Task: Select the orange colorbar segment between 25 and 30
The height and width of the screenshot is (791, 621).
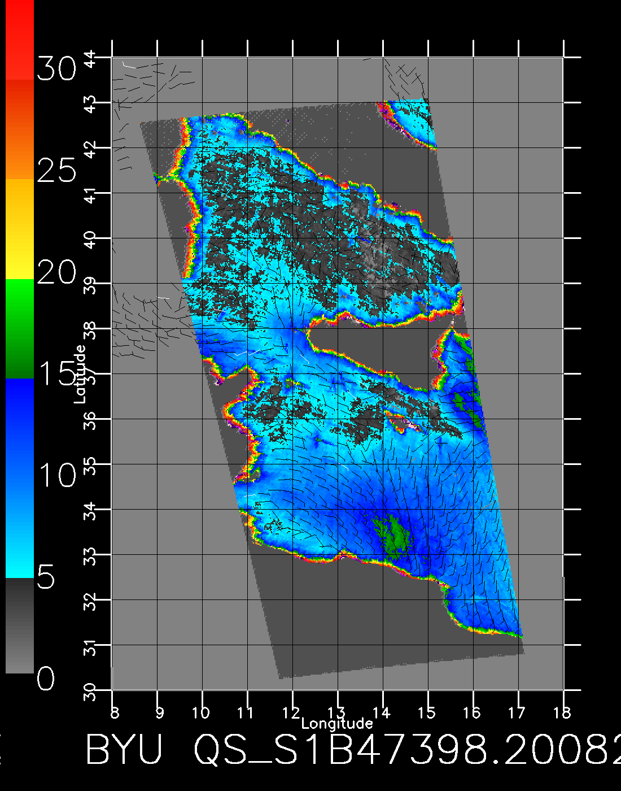Action: coord(20,129)
